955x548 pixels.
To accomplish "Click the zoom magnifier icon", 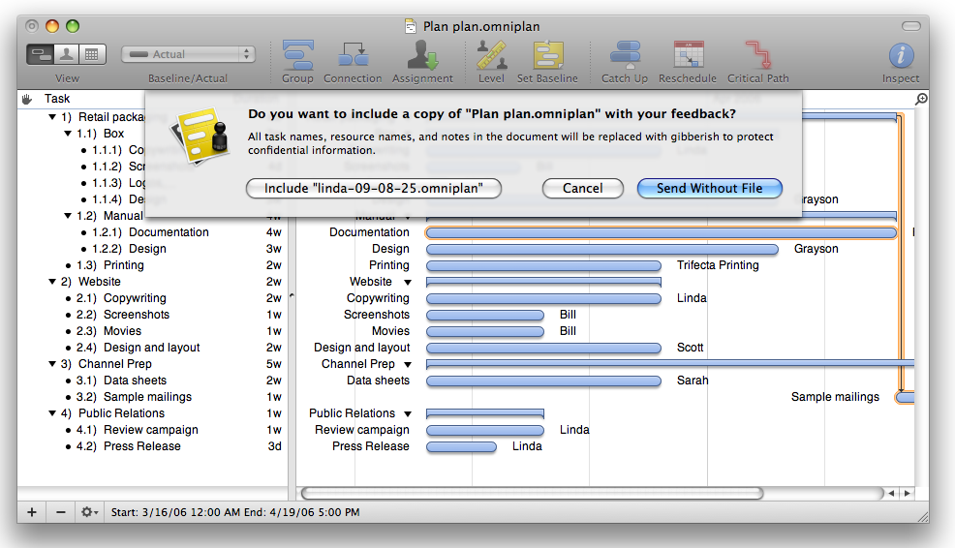I will (921, 99).
